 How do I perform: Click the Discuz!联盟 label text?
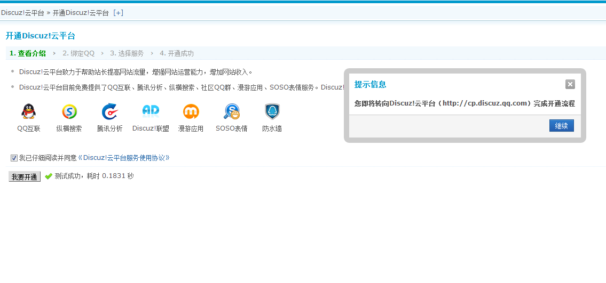tap(151, 129)
